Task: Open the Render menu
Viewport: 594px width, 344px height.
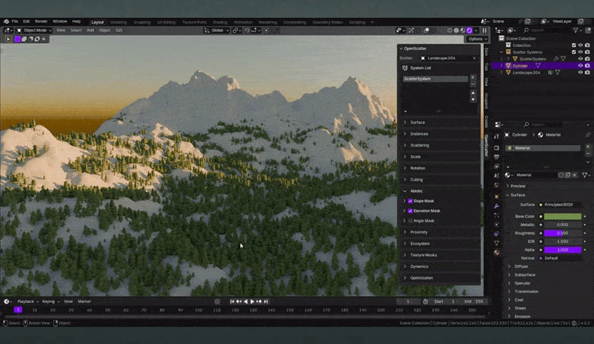Action: pyautogui.click(x=41, y=21)
